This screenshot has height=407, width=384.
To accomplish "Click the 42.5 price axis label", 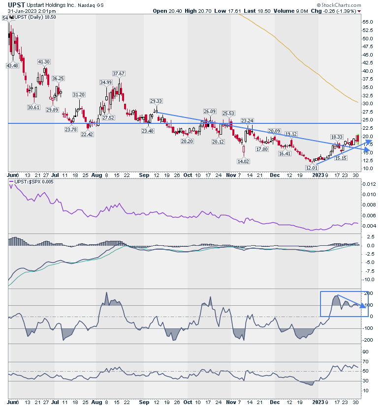I will (x=368, y=63).
